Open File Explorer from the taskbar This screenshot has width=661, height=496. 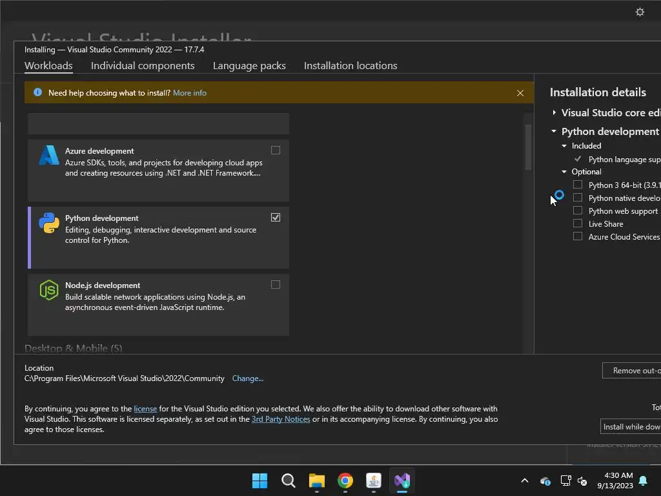[x=316, y=480]
